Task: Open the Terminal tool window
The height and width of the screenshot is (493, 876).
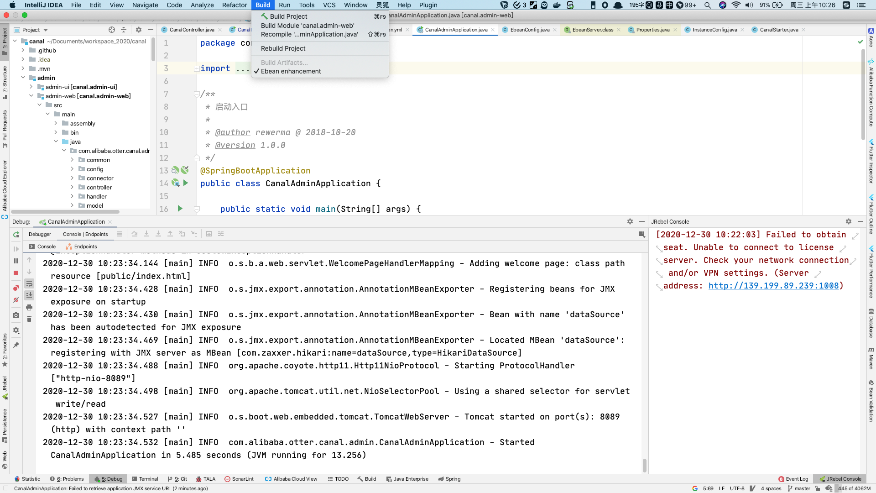Action: (x=145, y=479)
